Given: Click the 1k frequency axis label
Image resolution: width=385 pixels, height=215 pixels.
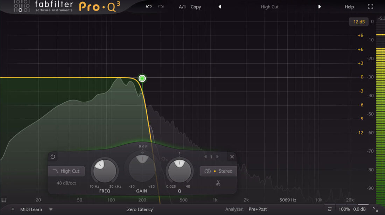Looking at the screenshot, I should tap(215, 200).
